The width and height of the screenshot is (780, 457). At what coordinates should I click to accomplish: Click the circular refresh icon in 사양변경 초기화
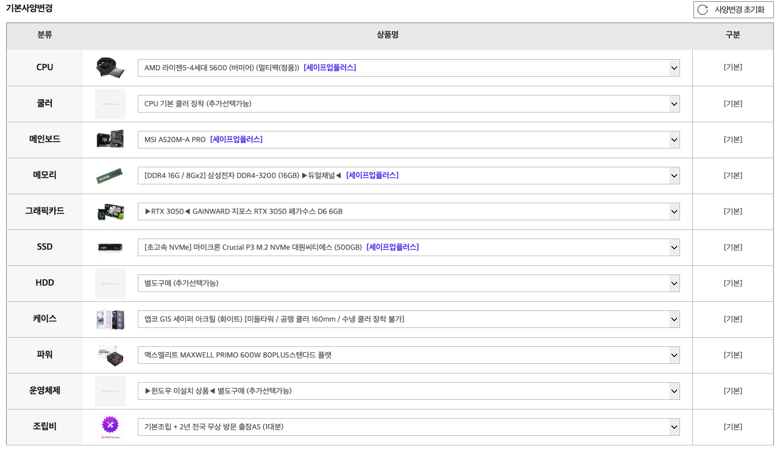pos(703,10)
